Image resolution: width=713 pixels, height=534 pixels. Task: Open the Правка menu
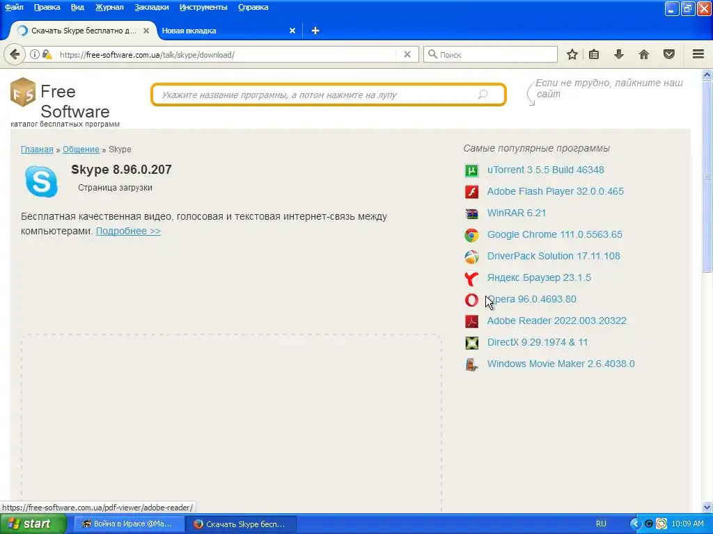(x=47, y=7)
